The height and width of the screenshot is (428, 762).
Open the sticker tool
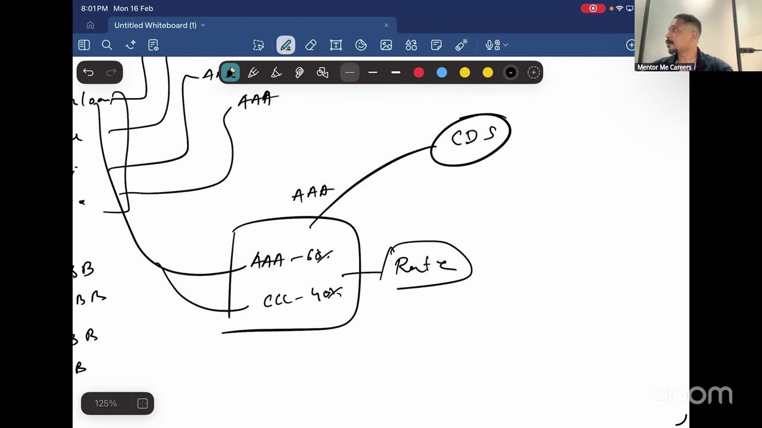361,45
